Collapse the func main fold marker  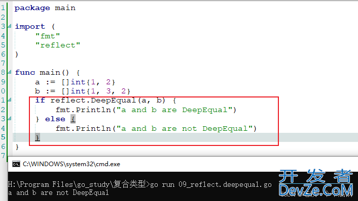coord(9,72)
